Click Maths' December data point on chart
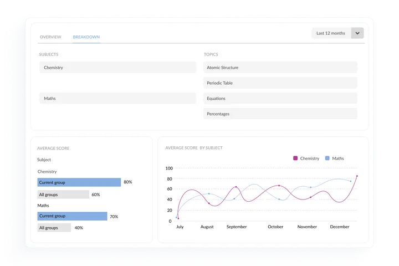 click(x=351, y=181)
